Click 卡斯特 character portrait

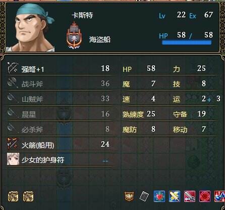30,28
